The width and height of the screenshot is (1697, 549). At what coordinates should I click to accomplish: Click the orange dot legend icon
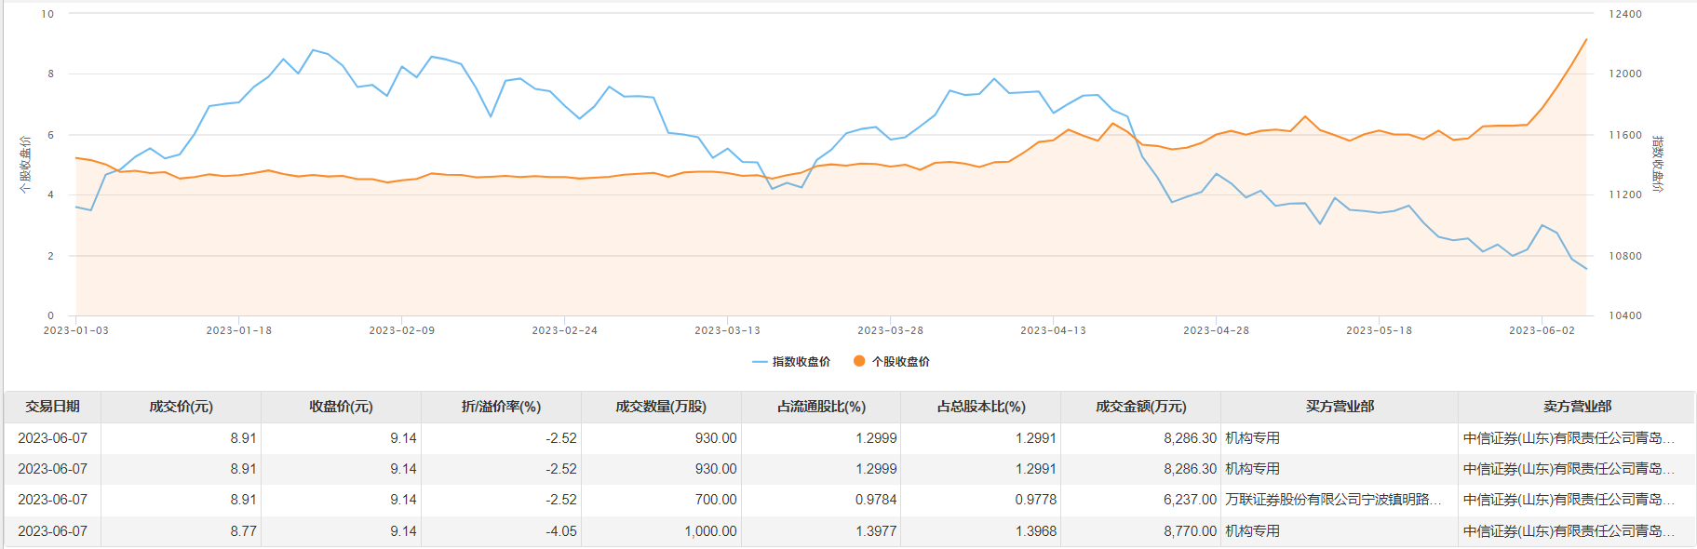click(859, 361)
